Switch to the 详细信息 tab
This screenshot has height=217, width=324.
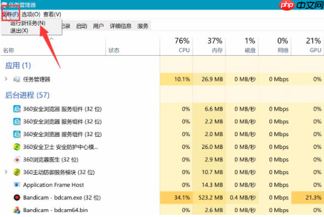(x=120, y=26)
